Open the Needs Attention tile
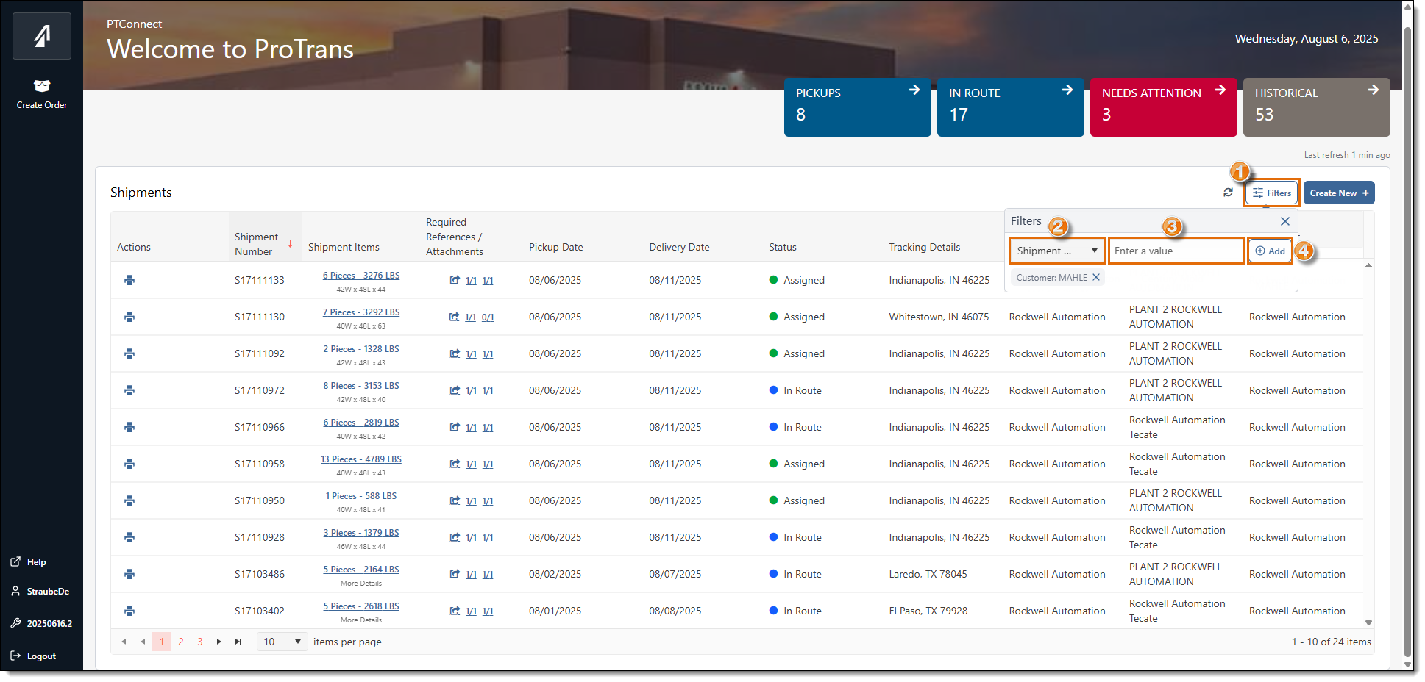Screen dimensions: 1425x682 (x=1162, y=107)
